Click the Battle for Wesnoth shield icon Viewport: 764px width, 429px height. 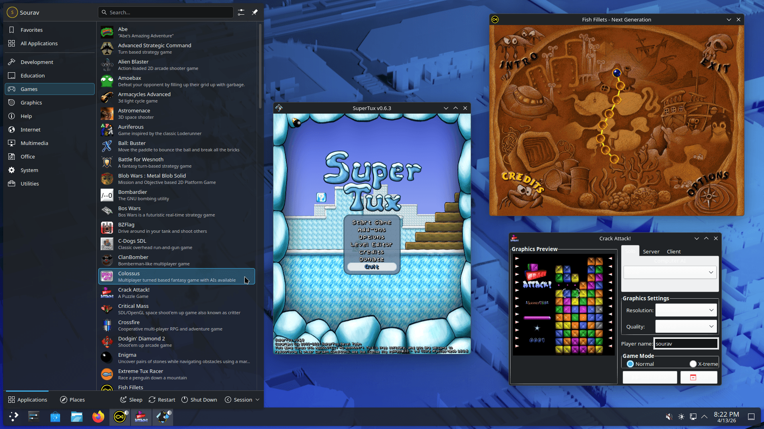coord(107,162)
